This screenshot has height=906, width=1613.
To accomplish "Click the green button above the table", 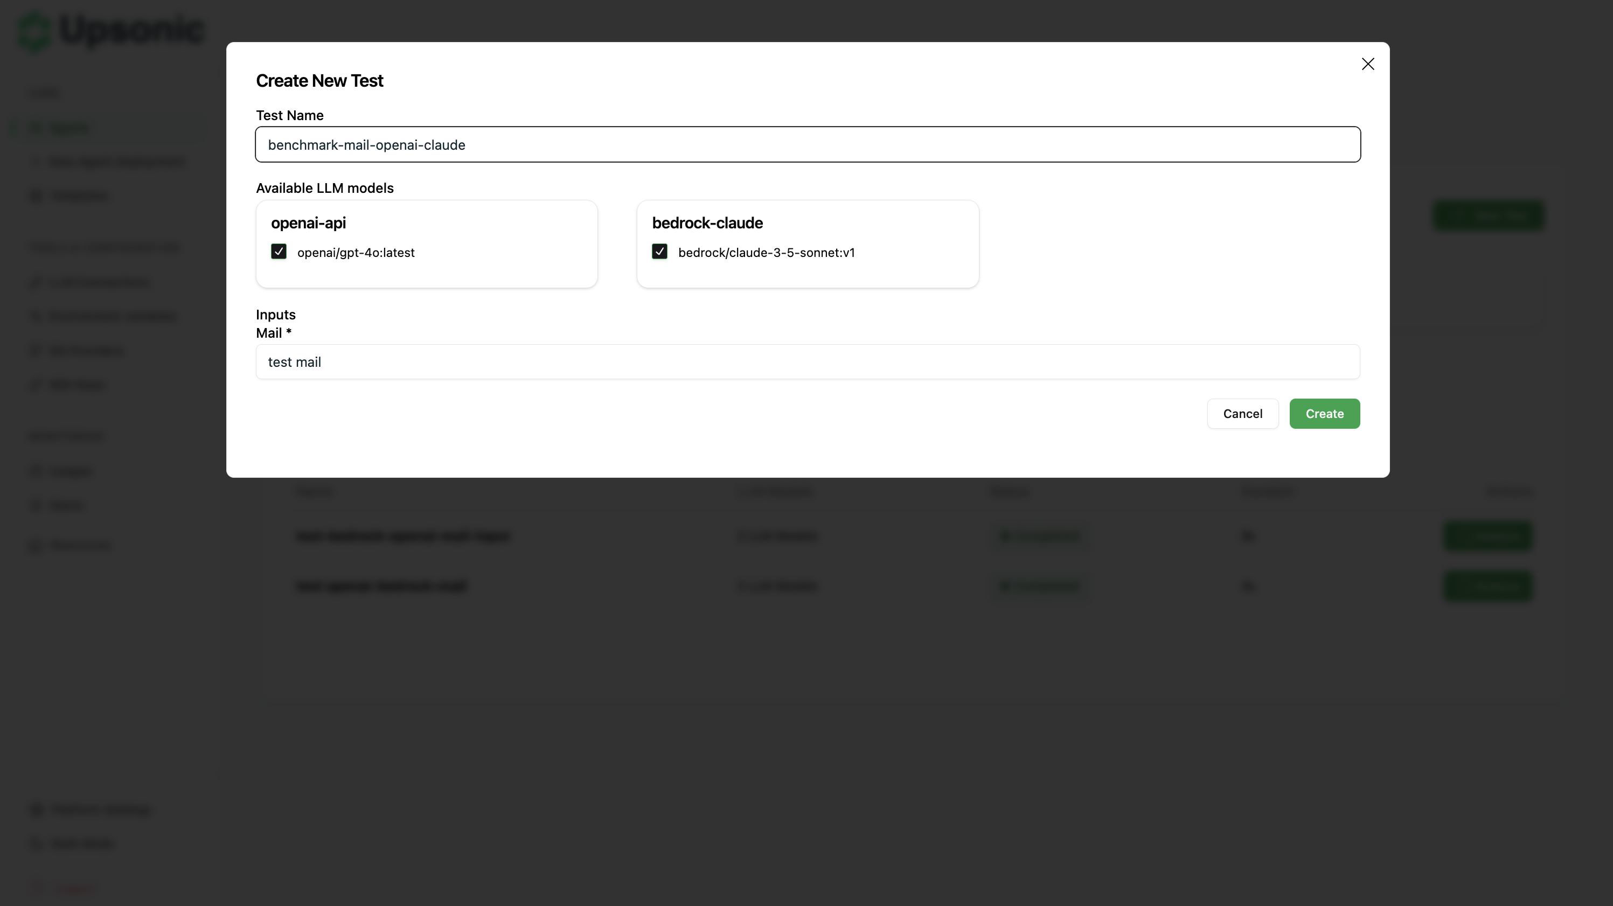I will pyautogui.click(x=1489, y=216).
